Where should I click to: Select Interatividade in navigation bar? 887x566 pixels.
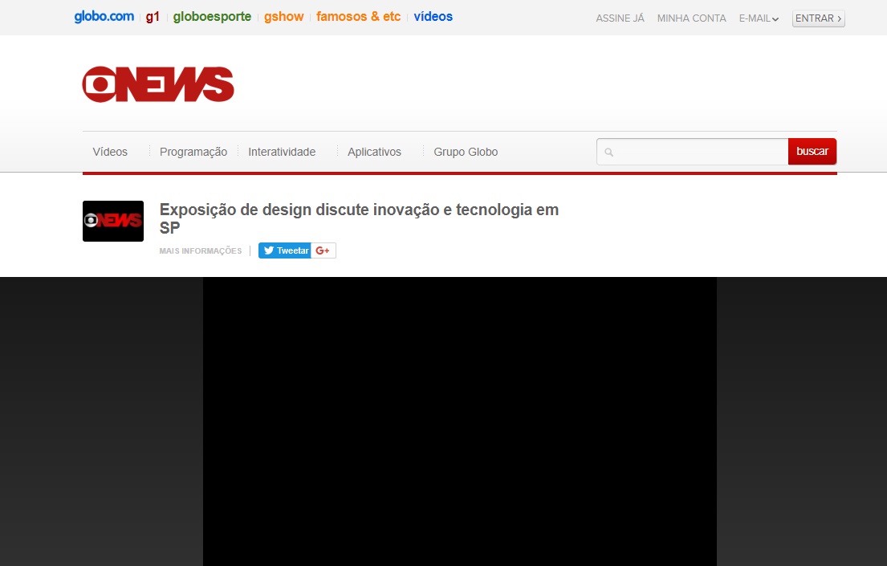tap(282, 152)
